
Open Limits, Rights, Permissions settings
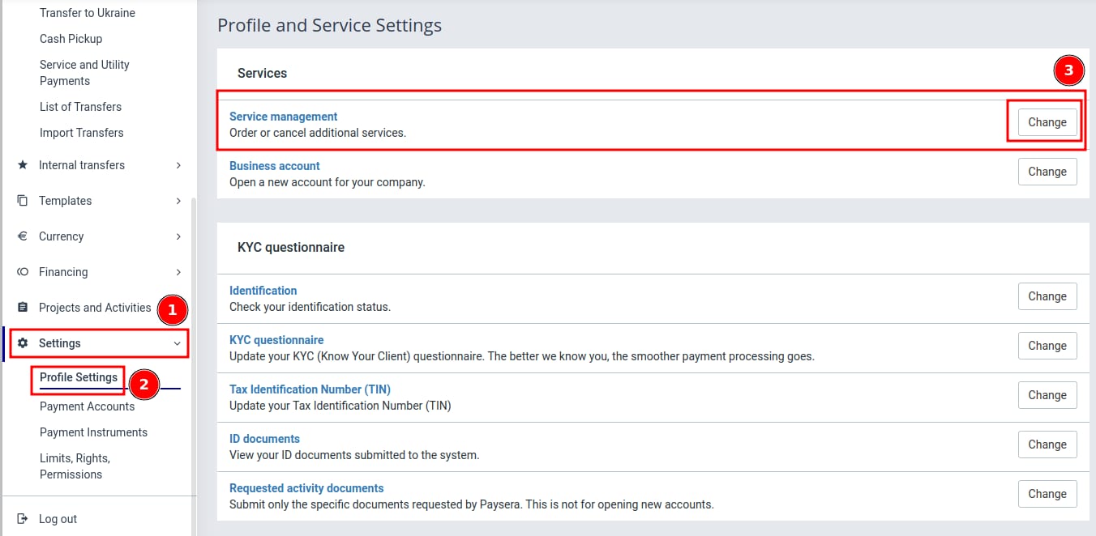pyautogui.click(x=75, y=466)
